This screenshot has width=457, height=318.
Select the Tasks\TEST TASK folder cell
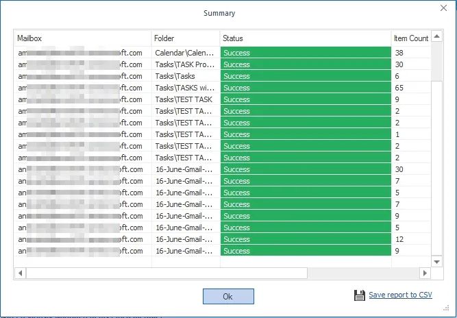click(186, 99)
